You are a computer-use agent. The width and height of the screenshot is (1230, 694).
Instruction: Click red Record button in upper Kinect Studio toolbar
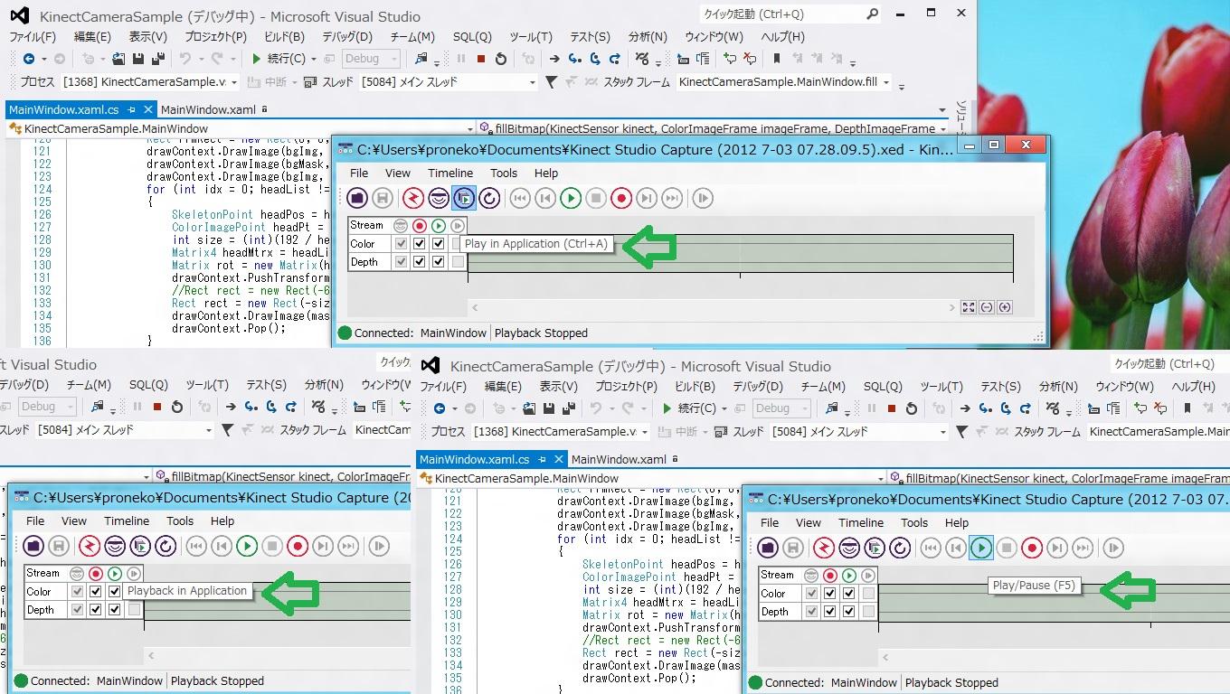coord(620,198)
